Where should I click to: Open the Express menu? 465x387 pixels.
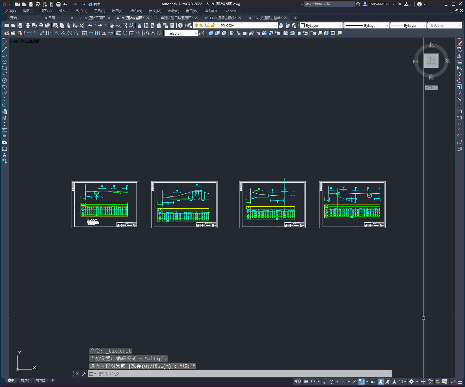(x=230, y=11)
